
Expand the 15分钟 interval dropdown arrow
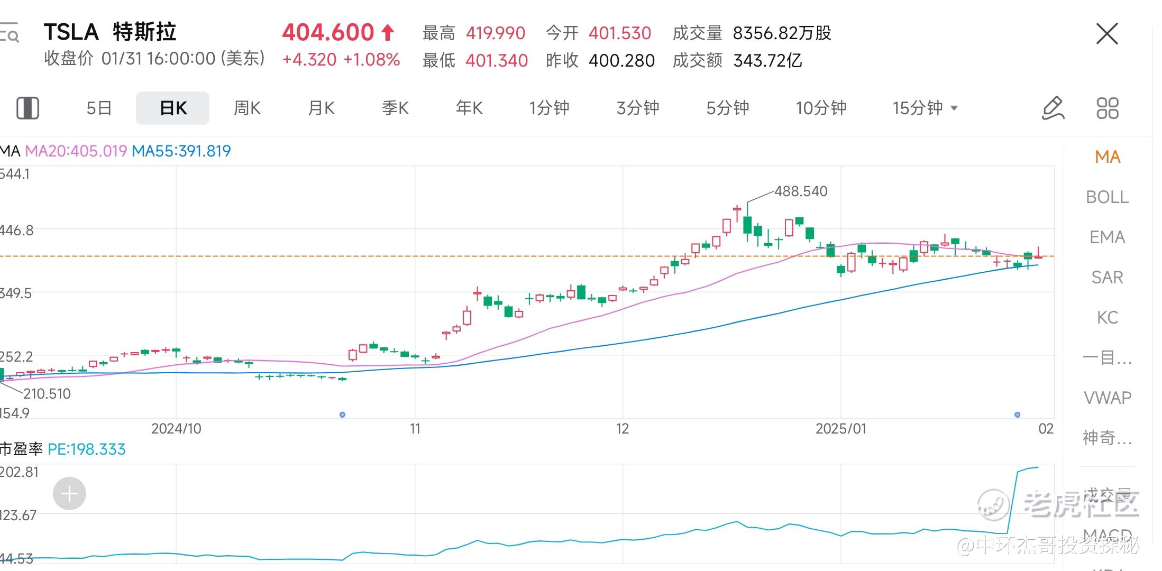pyautogui.click(x=954, y=108)
